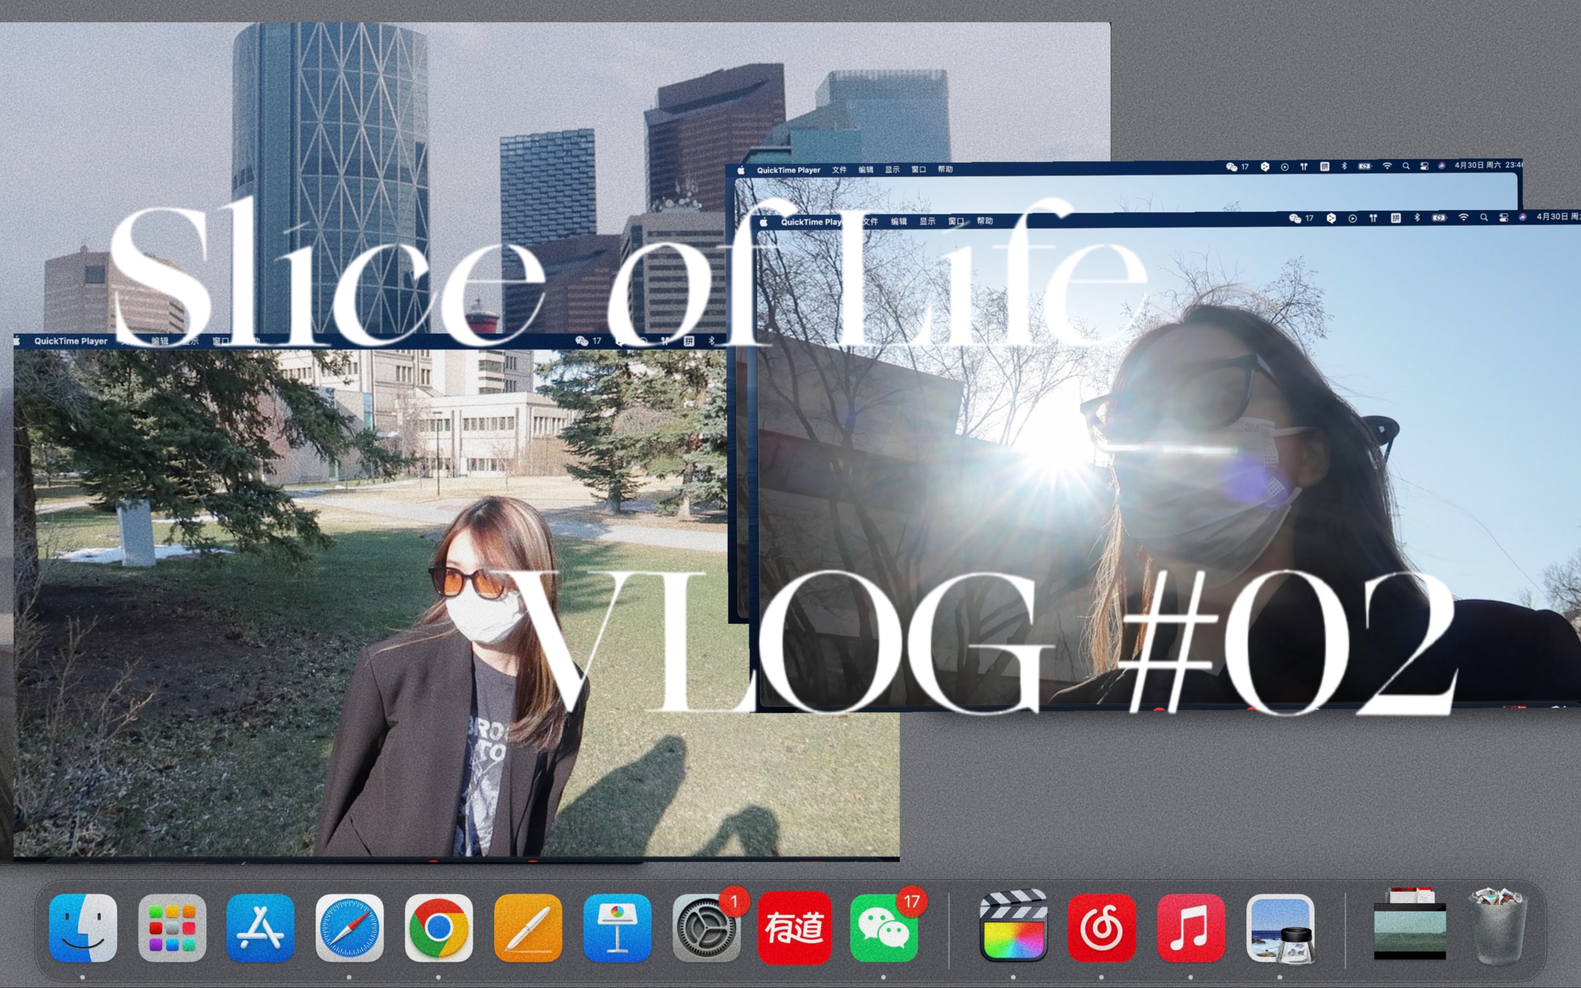Launch Google Chrome from the Dock
The width and height of the screenshot is (1581, 988).
pos(438,928)
